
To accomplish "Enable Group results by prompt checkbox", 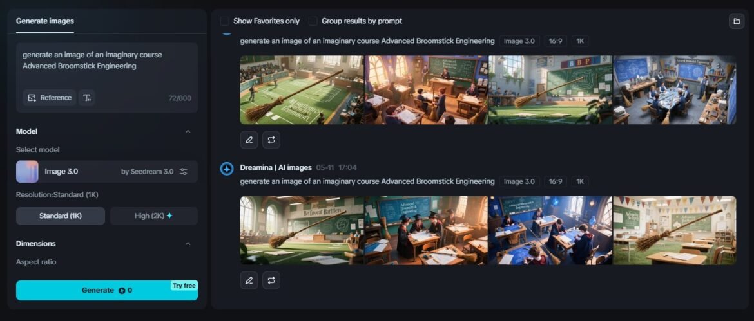I will pos(313,21).
